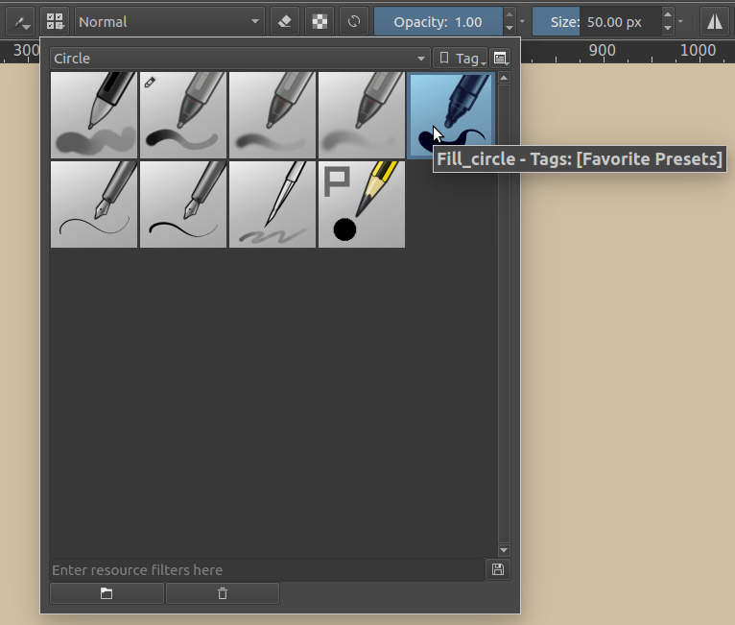735x625 pixels.
Task: Select the preset with the small eraser badge
Action: (183, 115)
